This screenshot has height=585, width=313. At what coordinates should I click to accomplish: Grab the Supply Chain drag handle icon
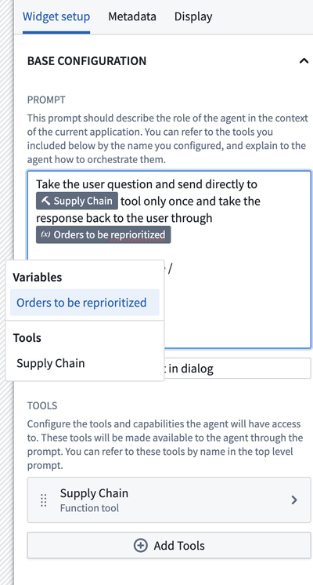(44, 500)
